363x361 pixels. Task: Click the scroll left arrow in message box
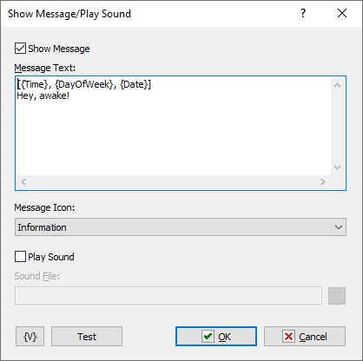click(23, 181)
